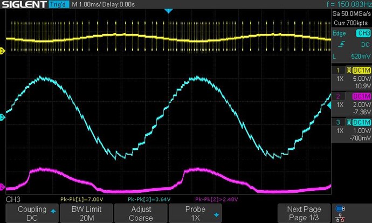Click channel 1 5.00V/ scale value
The height and width of the screenshot is (223, 372).
pos(362,79)
